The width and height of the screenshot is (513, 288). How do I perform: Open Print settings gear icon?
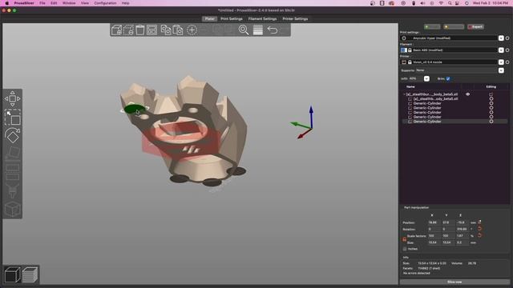click(x=507, y=38)
